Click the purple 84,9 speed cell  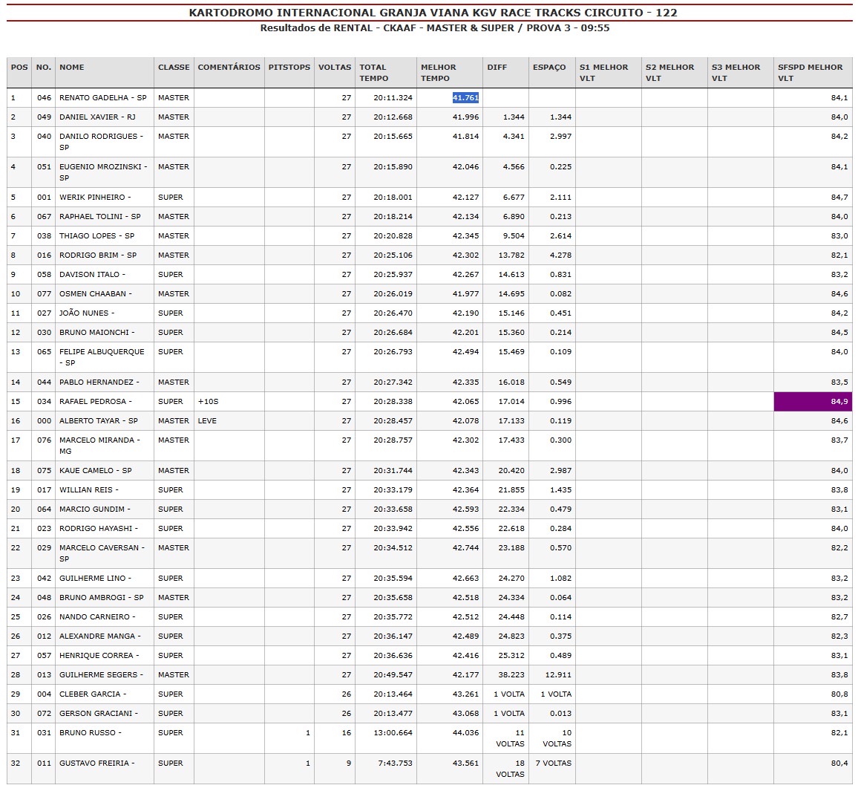coord(813,402)
